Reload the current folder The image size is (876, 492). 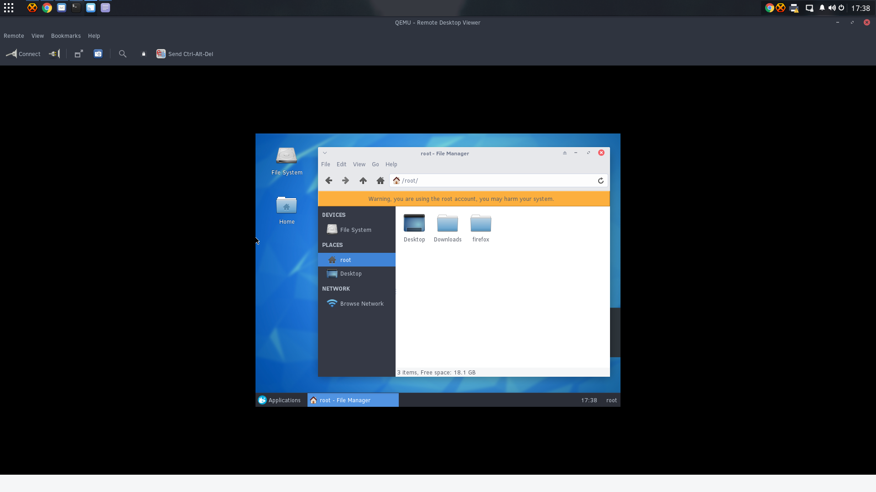pyautogui.click(x=601, y=181)
